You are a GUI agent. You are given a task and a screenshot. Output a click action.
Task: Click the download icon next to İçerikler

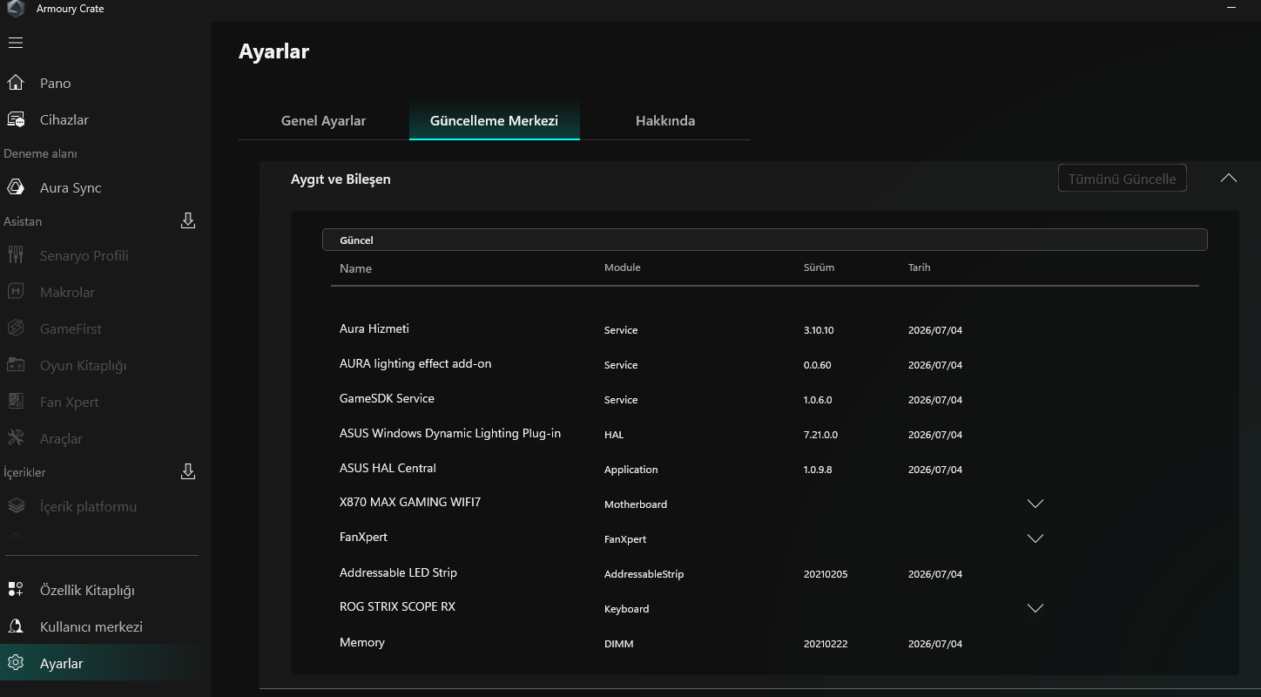(x=188, y=471)
